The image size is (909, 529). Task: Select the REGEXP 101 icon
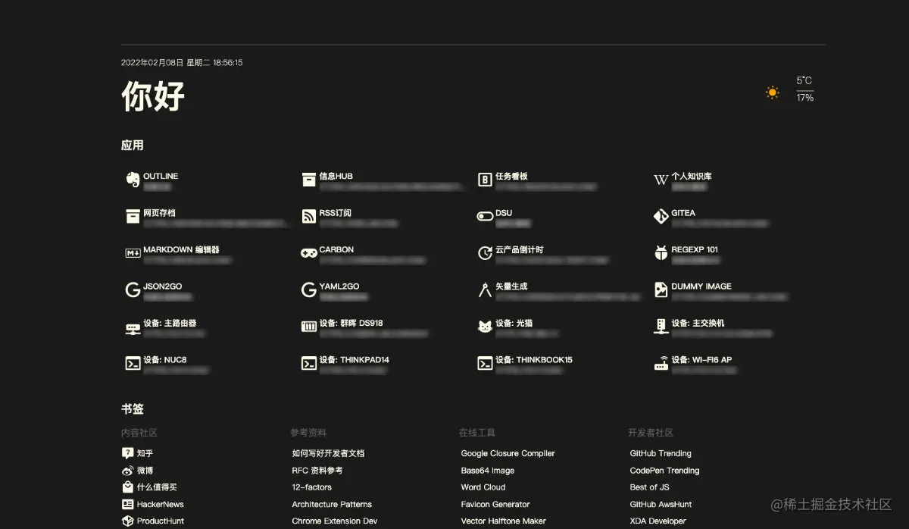[x=661, y=253]
